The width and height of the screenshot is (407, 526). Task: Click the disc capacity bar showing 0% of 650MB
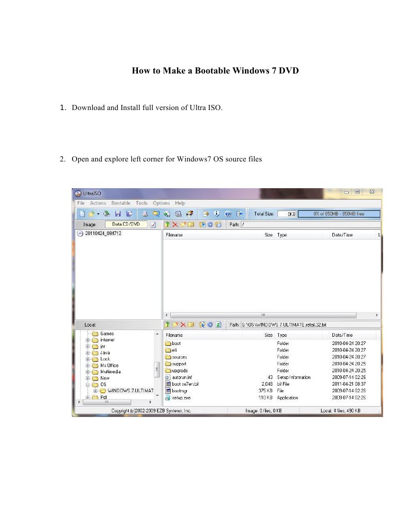click(339, 214)
